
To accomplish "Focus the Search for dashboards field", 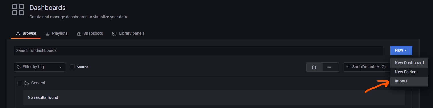I will pyautogui.click(x=198, y=50).
